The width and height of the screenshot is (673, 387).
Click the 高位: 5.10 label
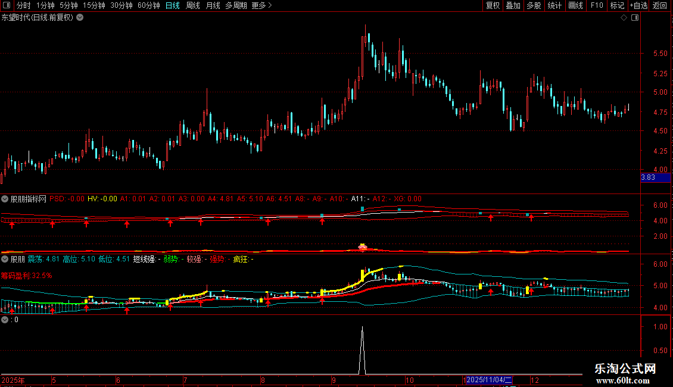(x=79, y=259)
